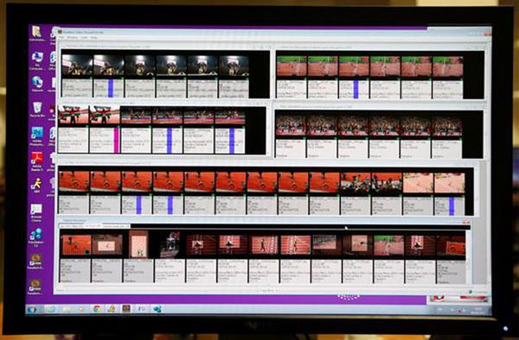
Task: Open the Network globe desktop icon
Action: pyautogui.click(x=37, y=81)
